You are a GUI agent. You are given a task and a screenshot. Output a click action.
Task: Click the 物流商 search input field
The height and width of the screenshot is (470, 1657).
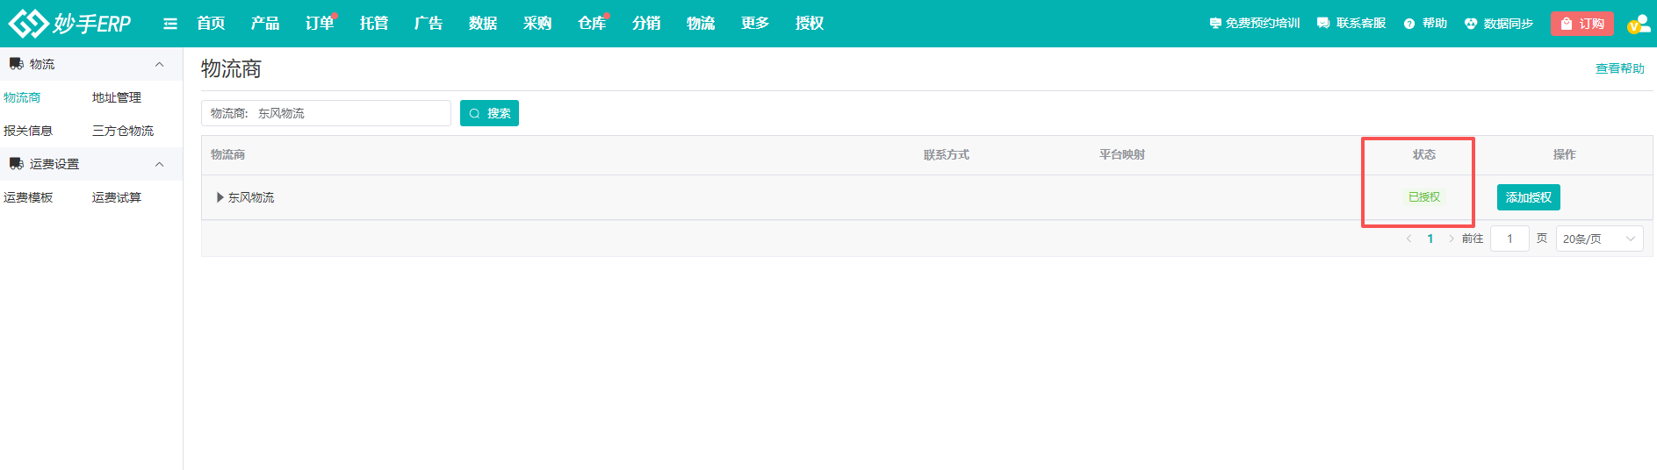(x=326, y=113)
